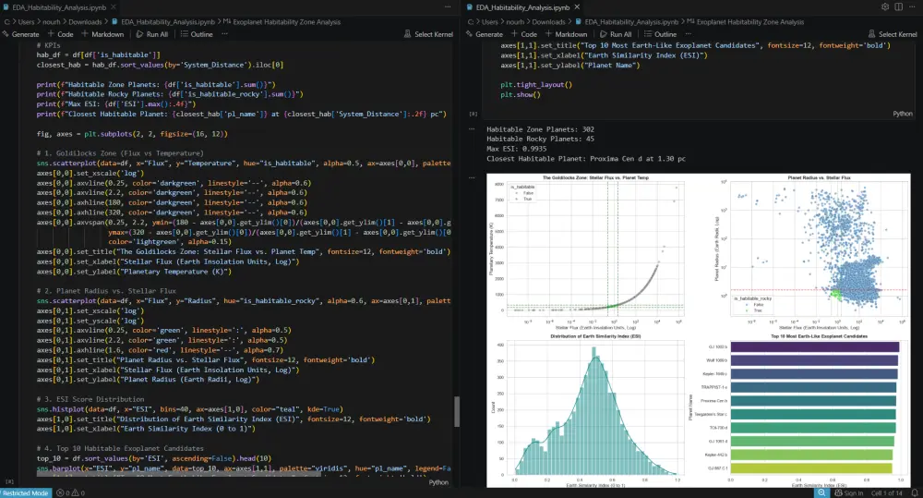Click Sign In in the status bar

[x=849, y=493]
